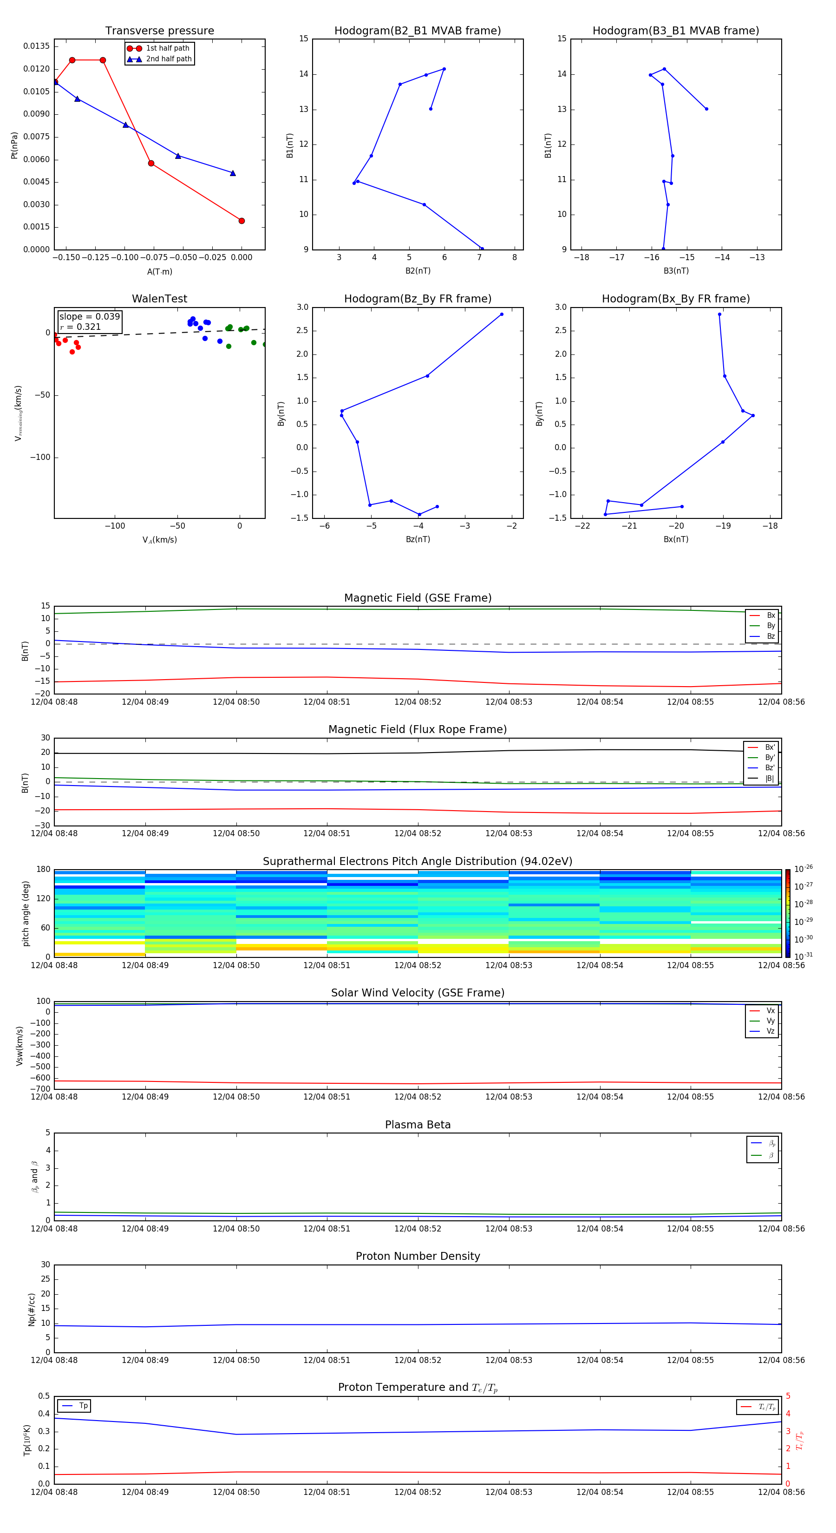Click the Bz legend entry in GSE panel

click(x=762, y=636)
